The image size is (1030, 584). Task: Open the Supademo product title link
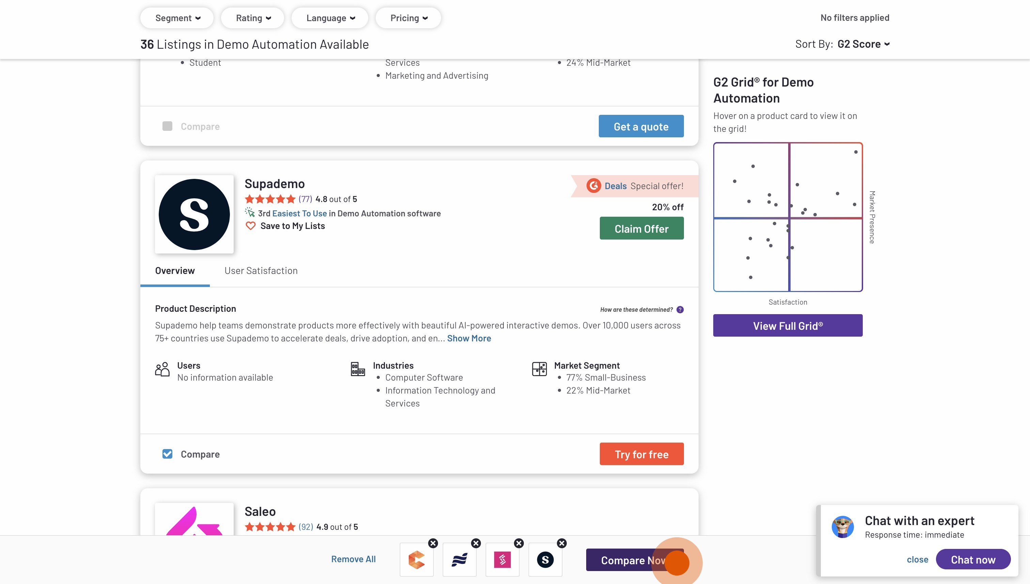[x=275, y=183]
